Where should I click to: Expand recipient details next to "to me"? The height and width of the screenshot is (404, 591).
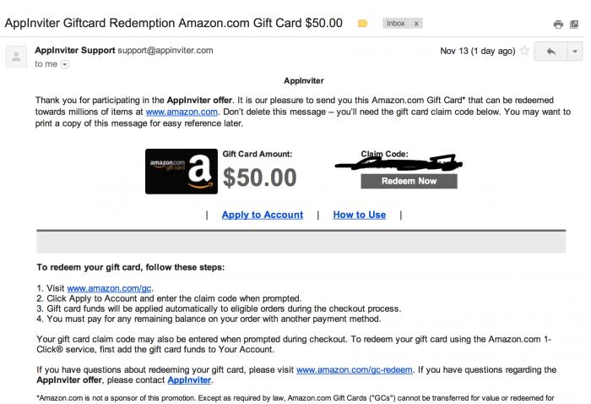[65, 64]
